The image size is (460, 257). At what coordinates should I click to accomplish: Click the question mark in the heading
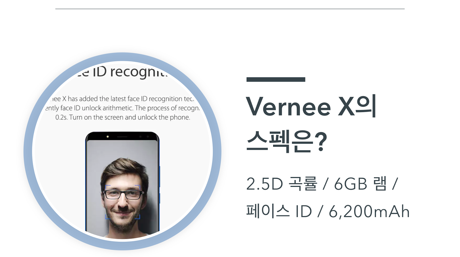pyautogui.click(x=321, y=141)
